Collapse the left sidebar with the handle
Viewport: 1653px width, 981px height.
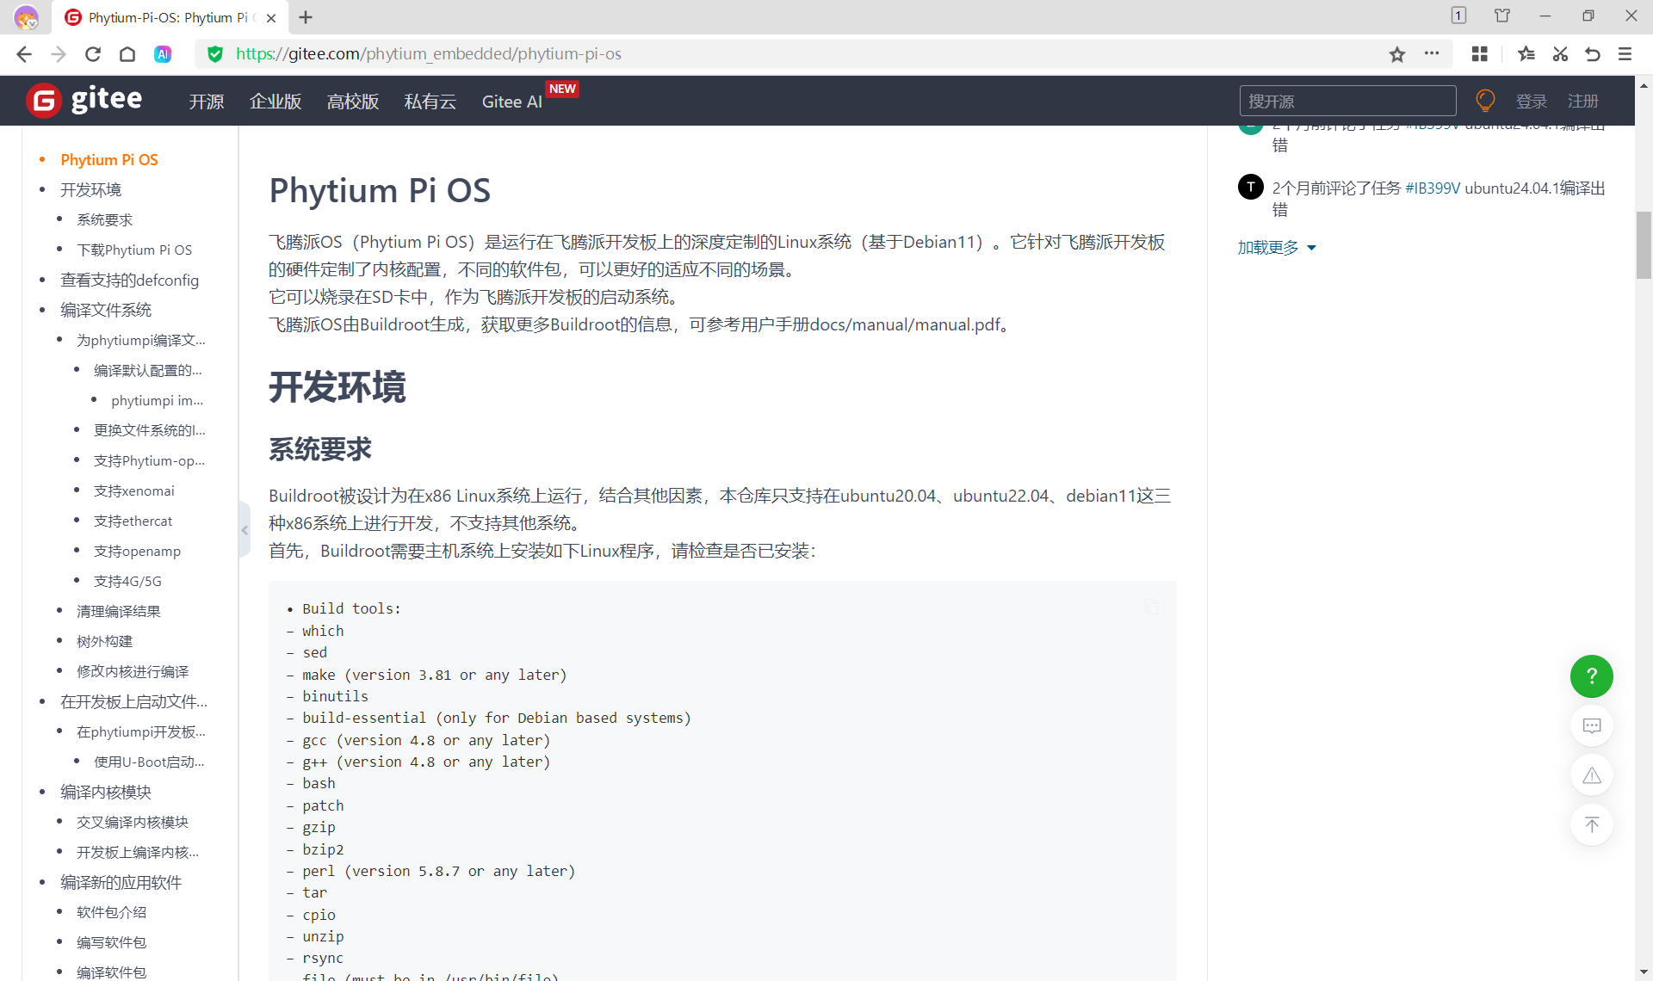tap(245, 530)
